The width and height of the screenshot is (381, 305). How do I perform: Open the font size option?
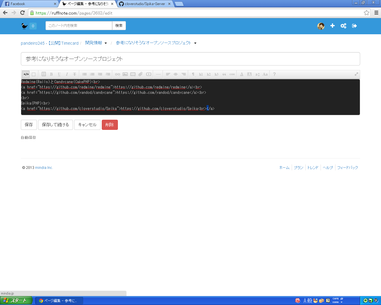point(257,74)
